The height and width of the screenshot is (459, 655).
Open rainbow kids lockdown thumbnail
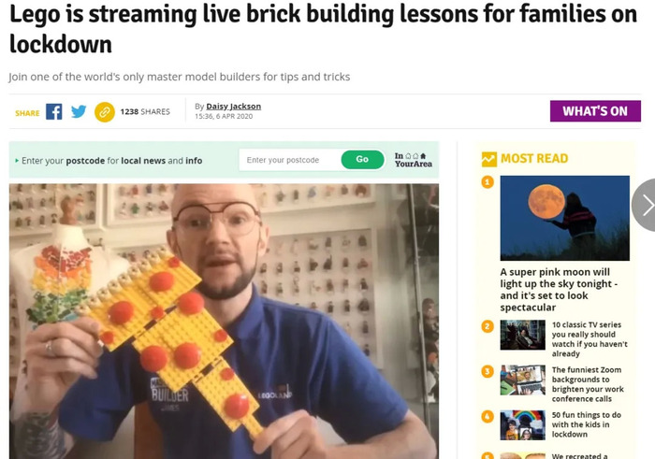point(522,424)
